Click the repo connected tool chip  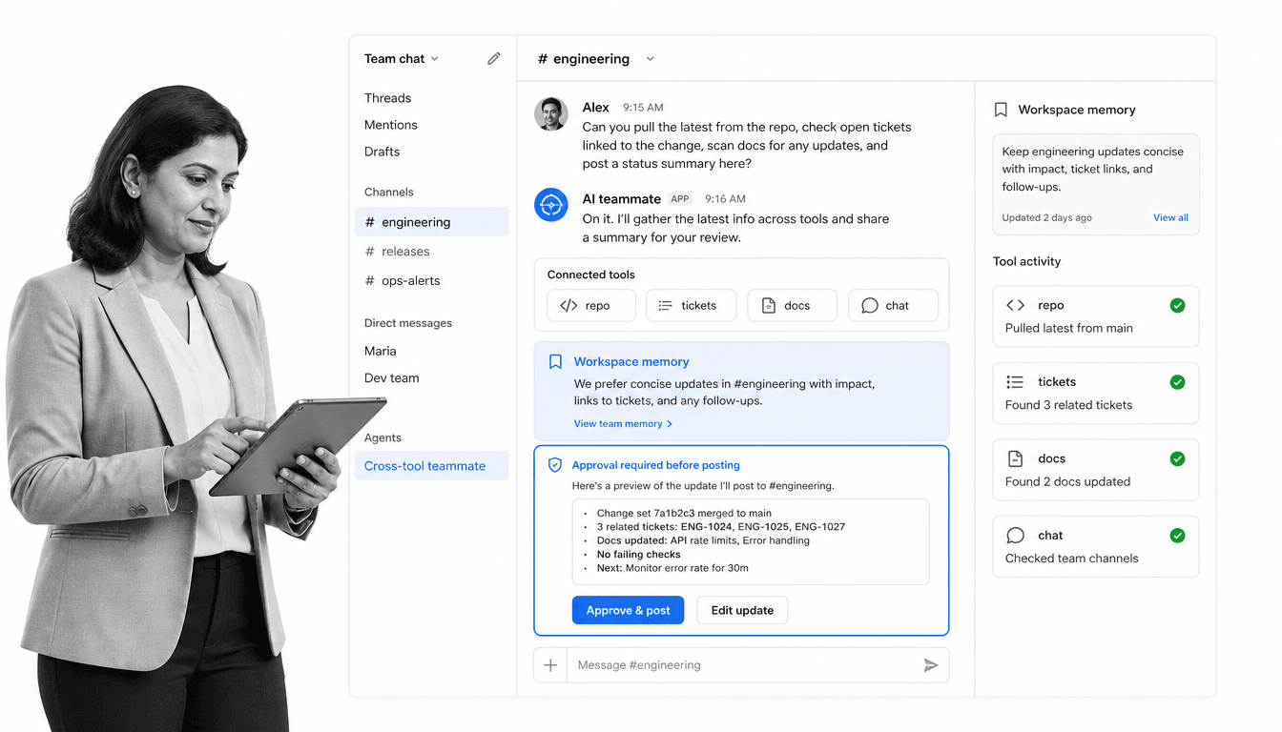(x=591, y=306)
